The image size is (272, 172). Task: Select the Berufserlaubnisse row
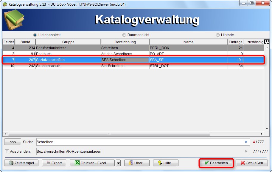click(x=133, y=48)
